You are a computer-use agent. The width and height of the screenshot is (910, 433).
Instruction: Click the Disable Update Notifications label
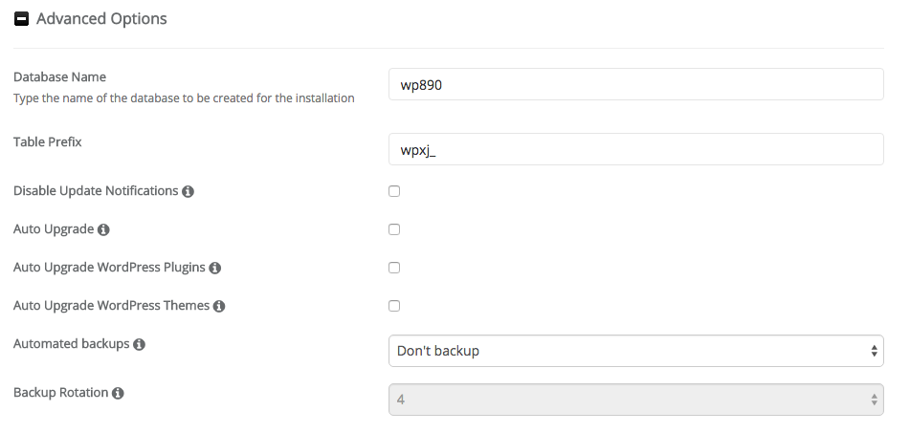coord(96,191)
